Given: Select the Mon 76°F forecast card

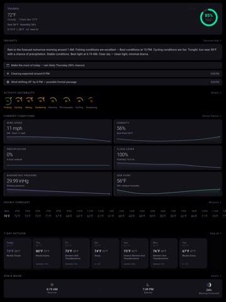Looking at the screenshot, I should [164, 254].
